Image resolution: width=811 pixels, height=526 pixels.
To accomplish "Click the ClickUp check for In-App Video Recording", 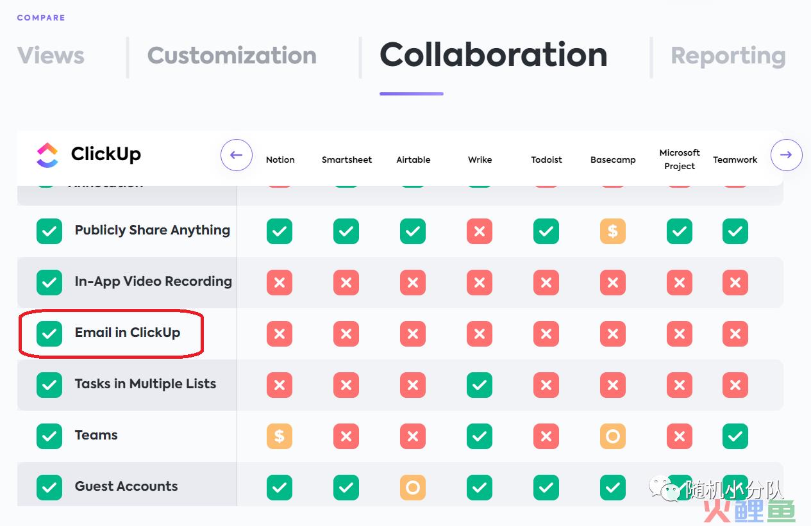I will pyautogui.click(x=49, y=283).
